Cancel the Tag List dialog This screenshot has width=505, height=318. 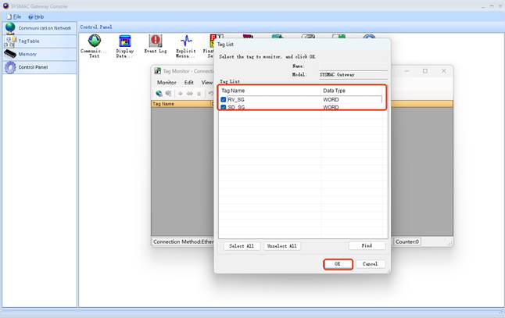point(370,264)
